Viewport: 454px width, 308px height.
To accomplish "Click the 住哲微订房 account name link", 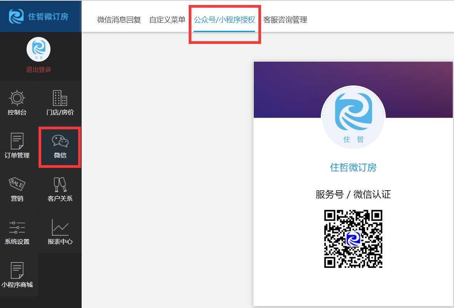I will click(x=353, y=167).
